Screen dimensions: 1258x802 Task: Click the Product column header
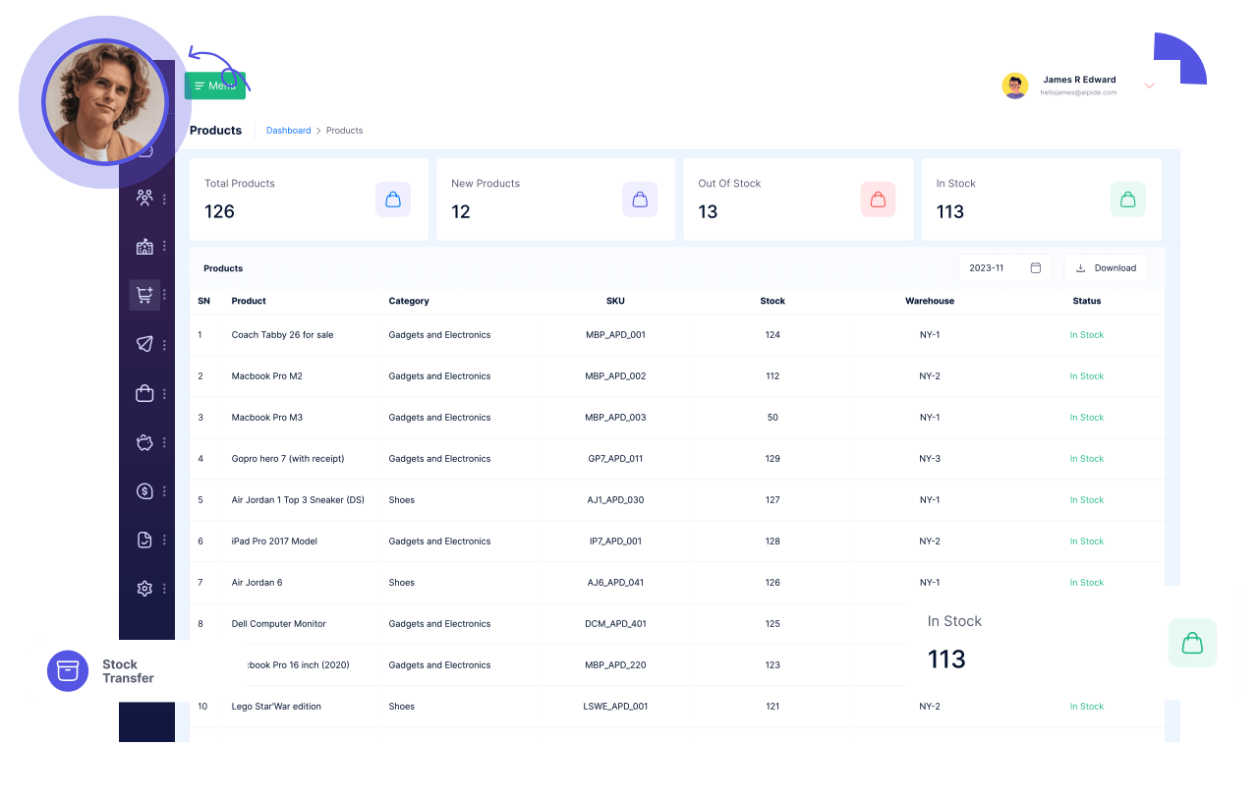click(249, 301)
